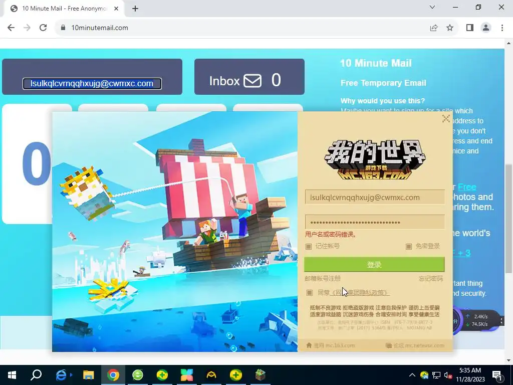
Task: Click the page vertical scrollbar thumb
Action: [x=508, y=218]
